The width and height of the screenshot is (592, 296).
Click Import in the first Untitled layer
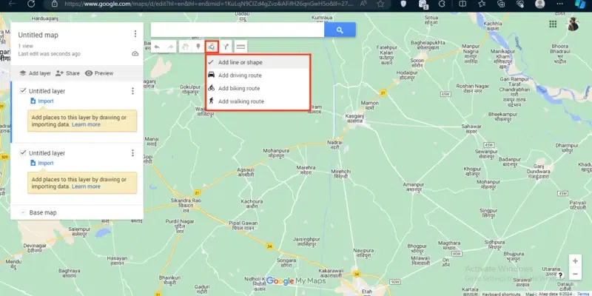(42, 101)
